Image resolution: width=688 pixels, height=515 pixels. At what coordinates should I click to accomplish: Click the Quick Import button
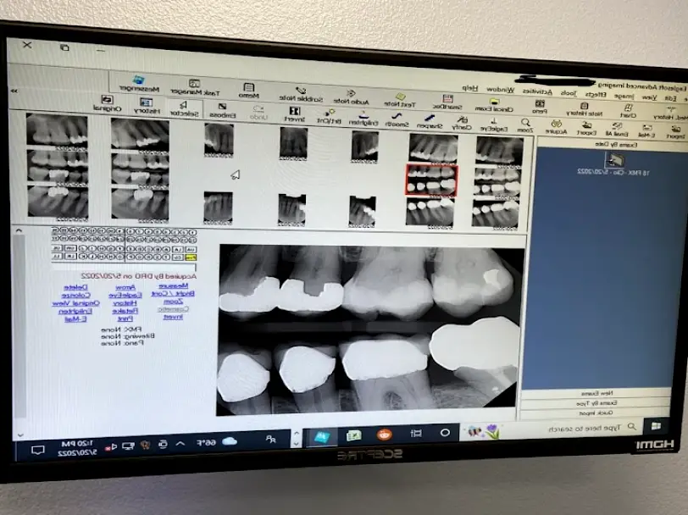[595, 413]
